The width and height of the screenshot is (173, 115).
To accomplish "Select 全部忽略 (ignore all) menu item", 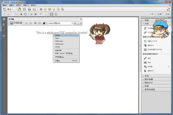I will (x=66, y=50).
